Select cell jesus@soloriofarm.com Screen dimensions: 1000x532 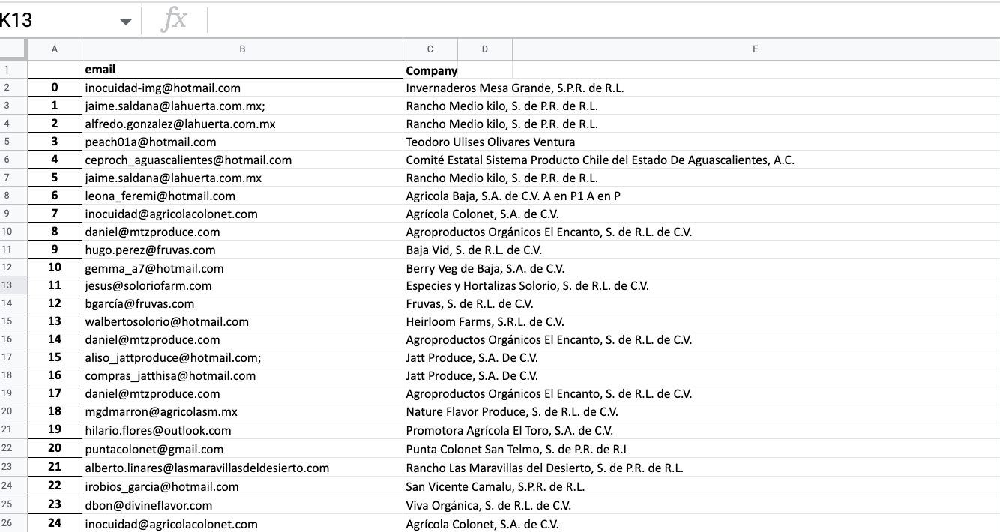242,285
